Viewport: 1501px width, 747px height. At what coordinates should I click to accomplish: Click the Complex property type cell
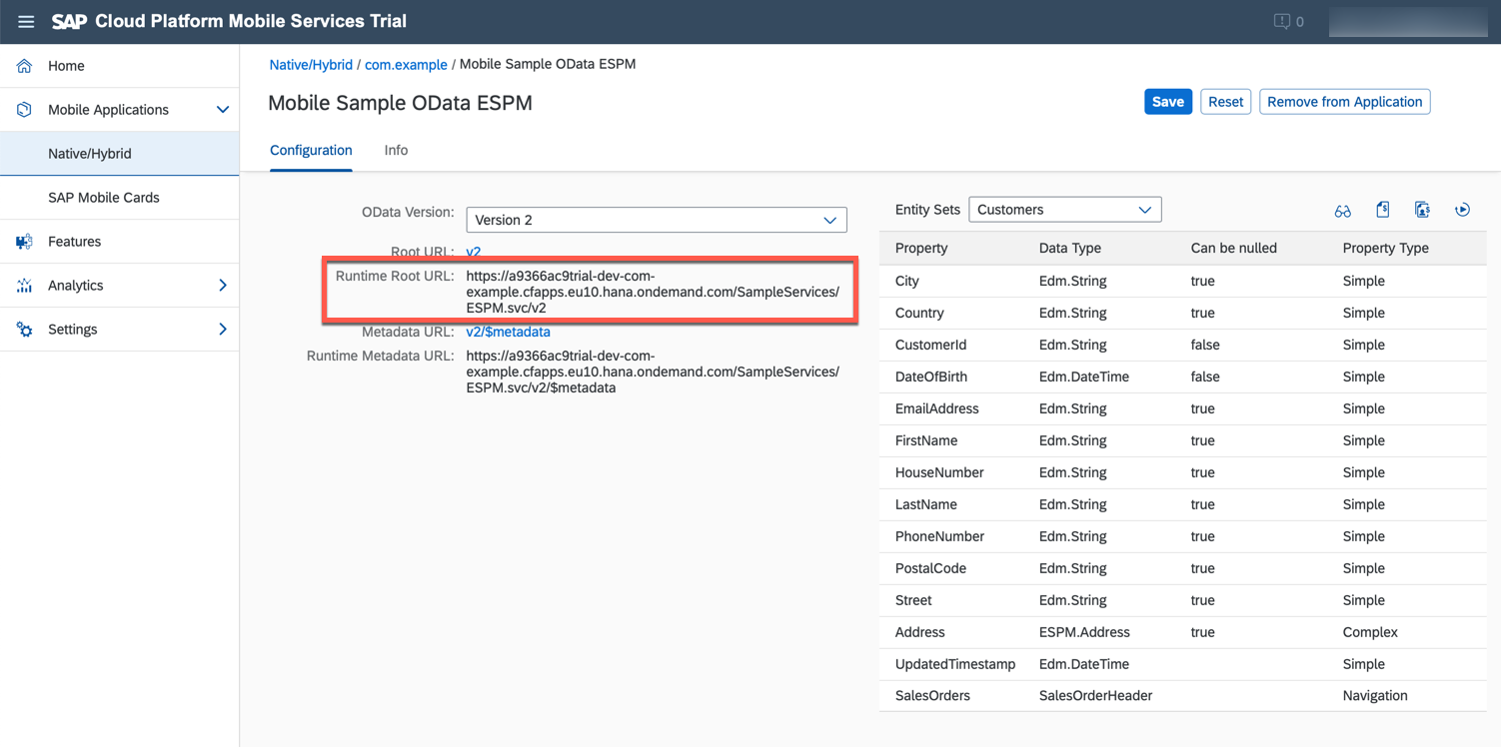[x=1370, y=633]
